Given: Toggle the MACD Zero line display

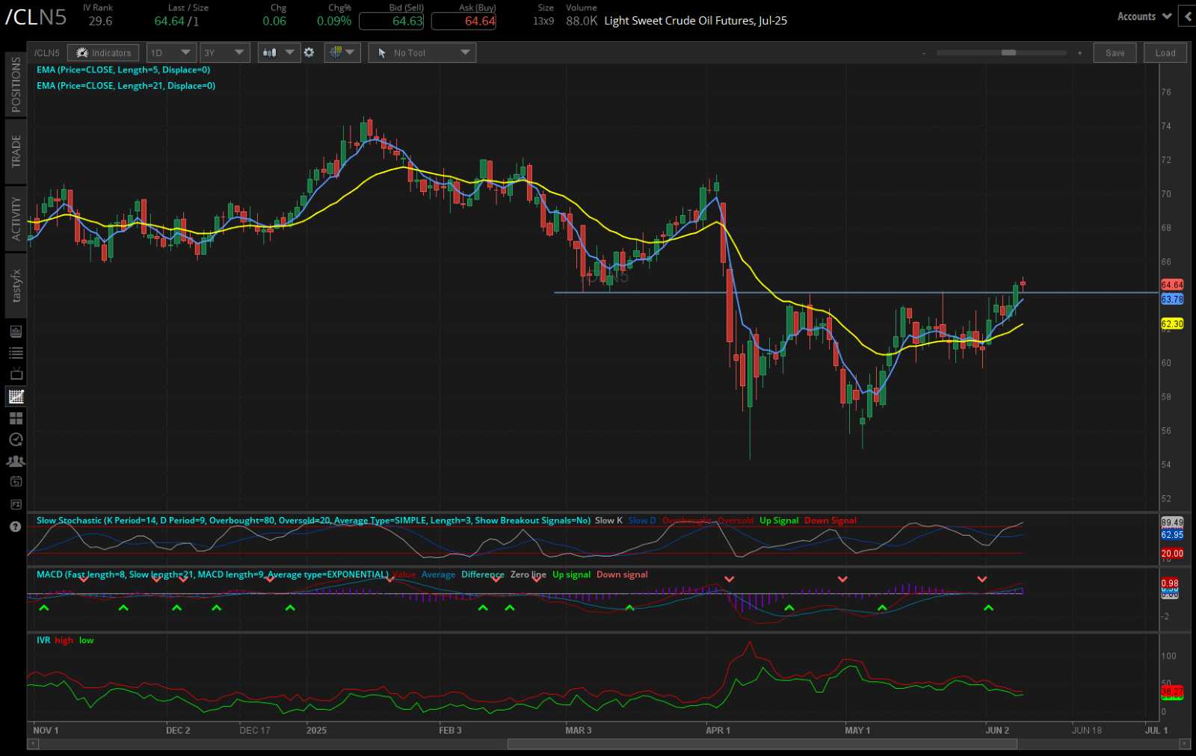Looking at the screenshot, I should [527, 574].
